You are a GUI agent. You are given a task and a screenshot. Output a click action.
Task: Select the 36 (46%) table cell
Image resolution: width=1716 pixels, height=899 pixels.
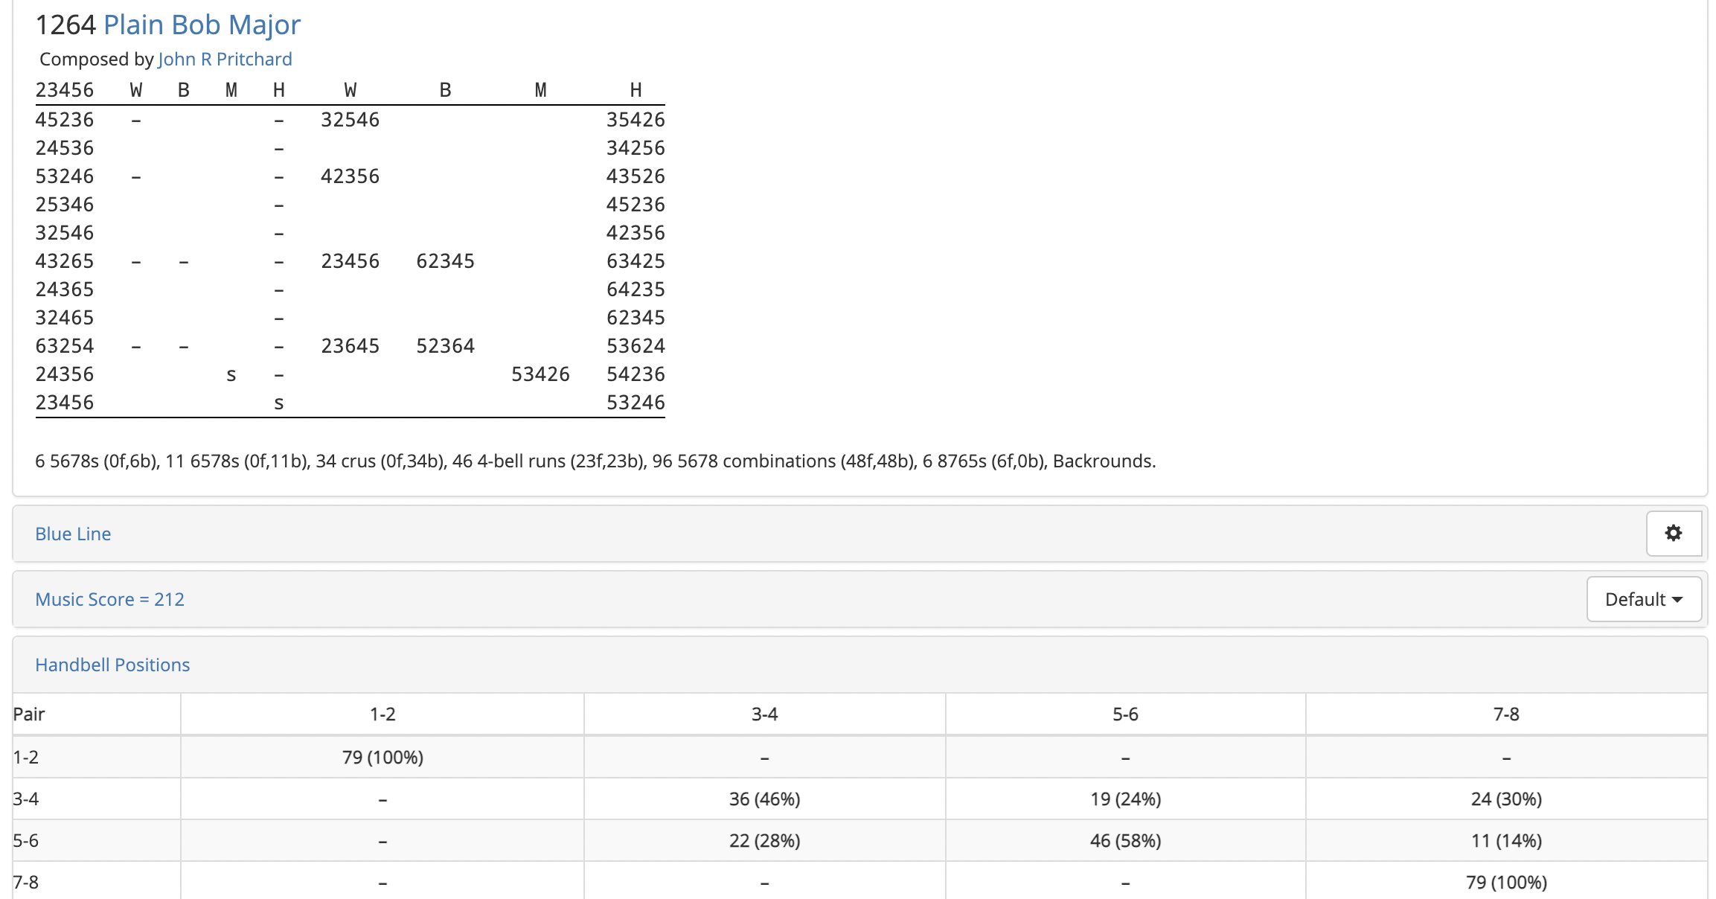[x=764, y=799]
